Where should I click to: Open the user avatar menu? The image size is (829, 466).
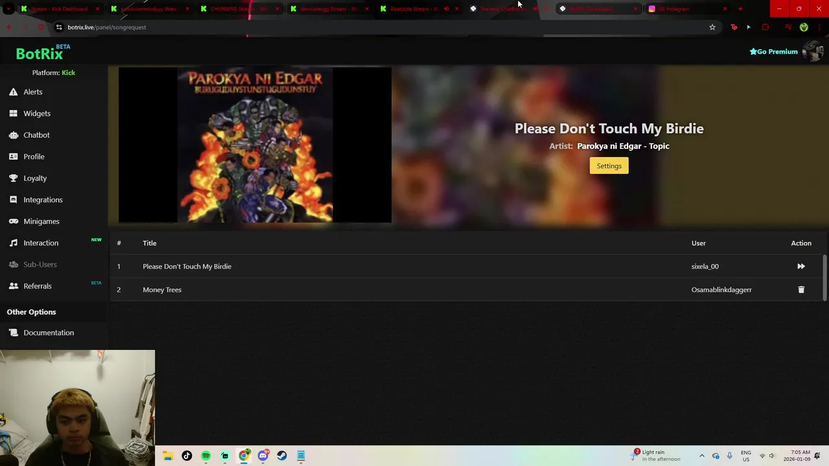click(812, 52)
